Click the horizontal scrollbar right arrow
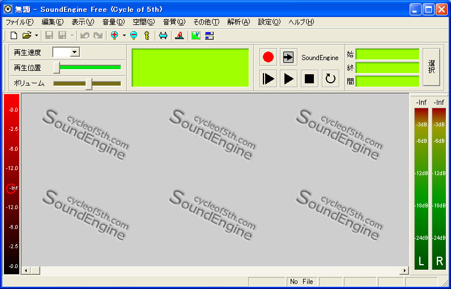 click(405, 270)
